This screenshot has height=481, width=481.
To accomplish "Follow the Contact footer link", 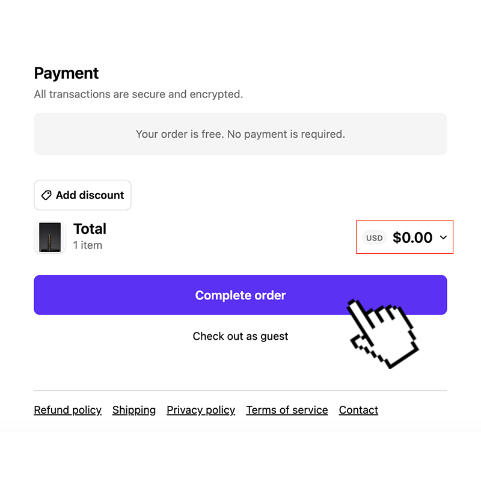I will click(x=358, y=410).
